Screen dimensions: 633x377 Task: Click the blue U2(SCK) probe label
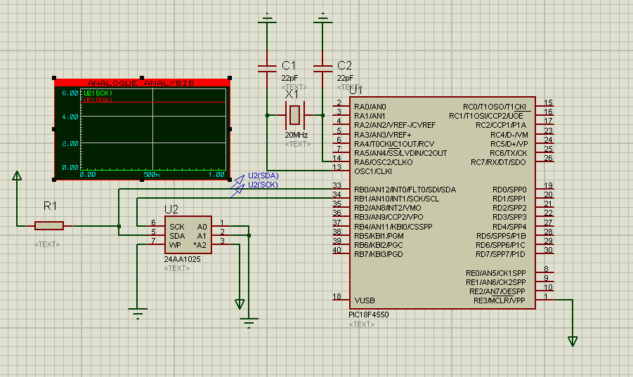(263, 185)
